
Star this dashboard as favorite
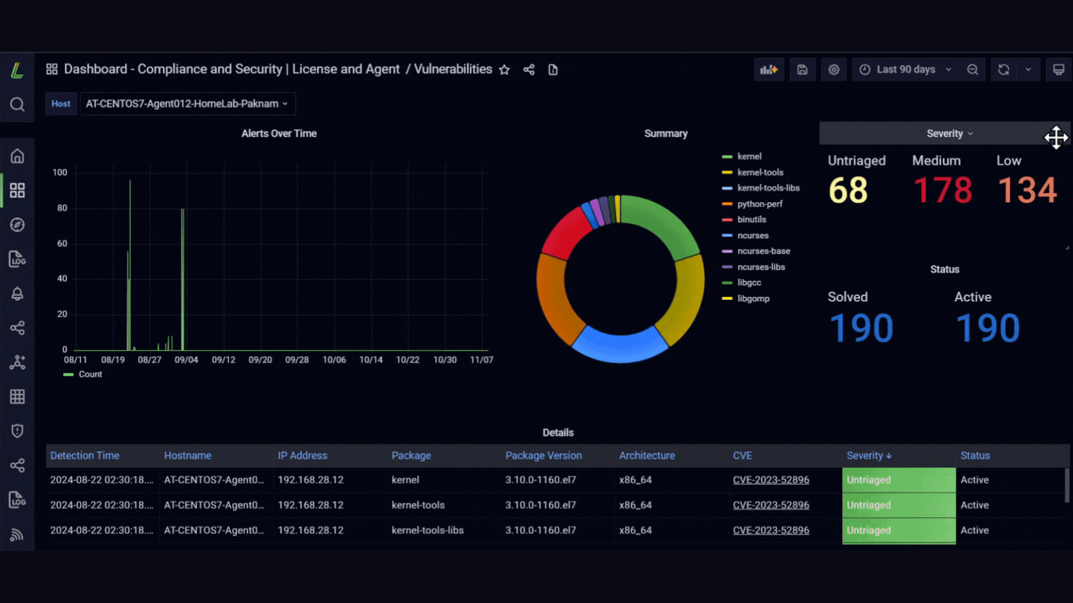click(x=504, y=70)
